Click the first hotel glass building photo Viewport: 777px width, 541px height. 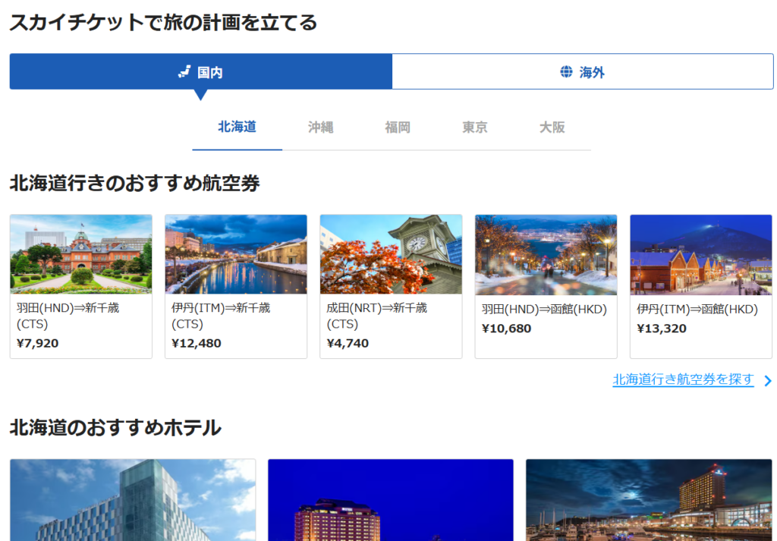coord(133,500)
